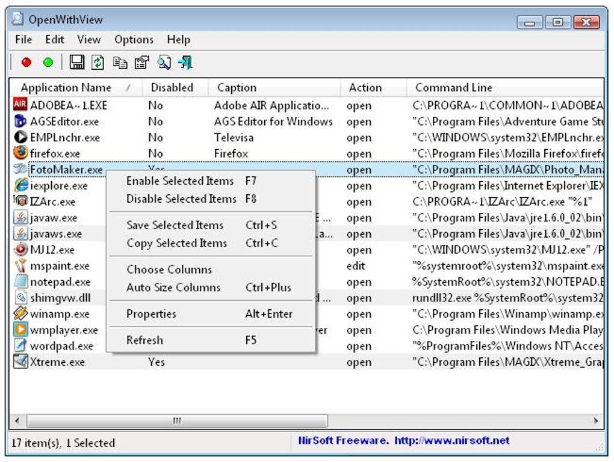Viewport: 614px width, 462px height.
Task: Click the AGSEditor.exe application icon
Action: (20, 121)
